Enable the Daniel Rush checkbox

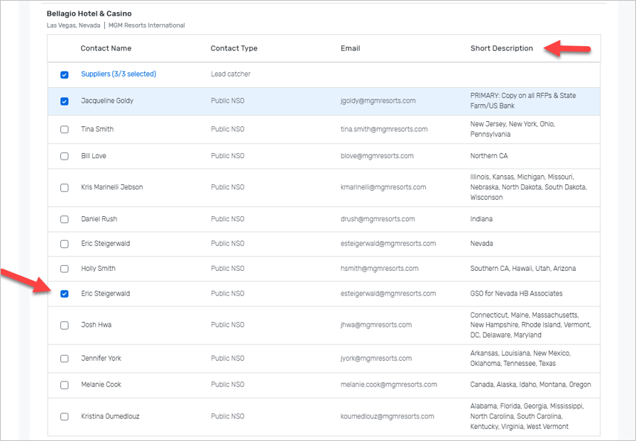[65, 220]
